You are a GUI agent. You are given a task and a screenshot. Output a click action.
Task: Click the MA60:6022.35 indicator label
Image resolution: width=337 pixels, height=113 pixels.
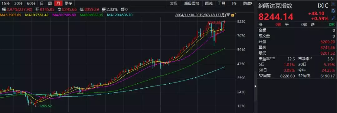coord(91,15)
